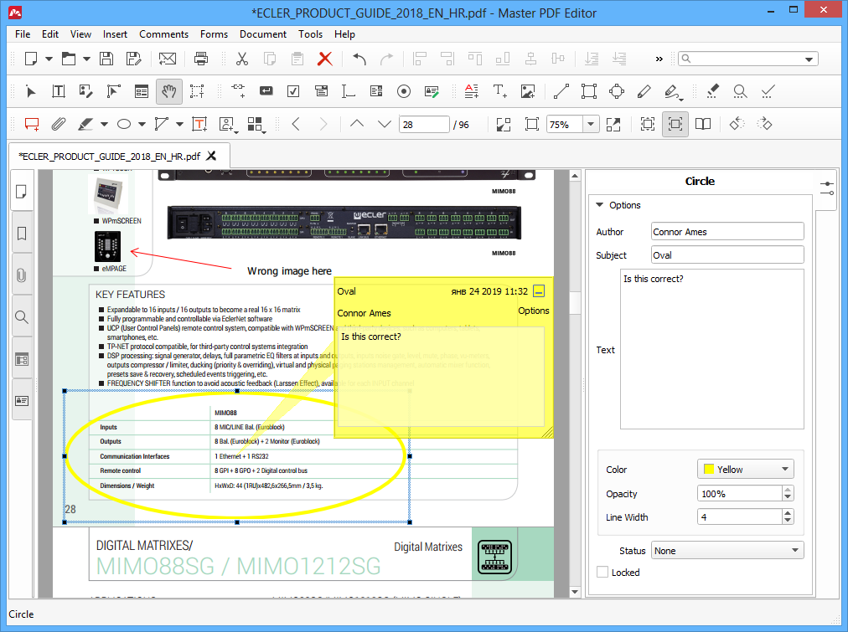Open the new document dropdown arrow
The height and width of the screenshot is (632, 848).
point(49,59)
